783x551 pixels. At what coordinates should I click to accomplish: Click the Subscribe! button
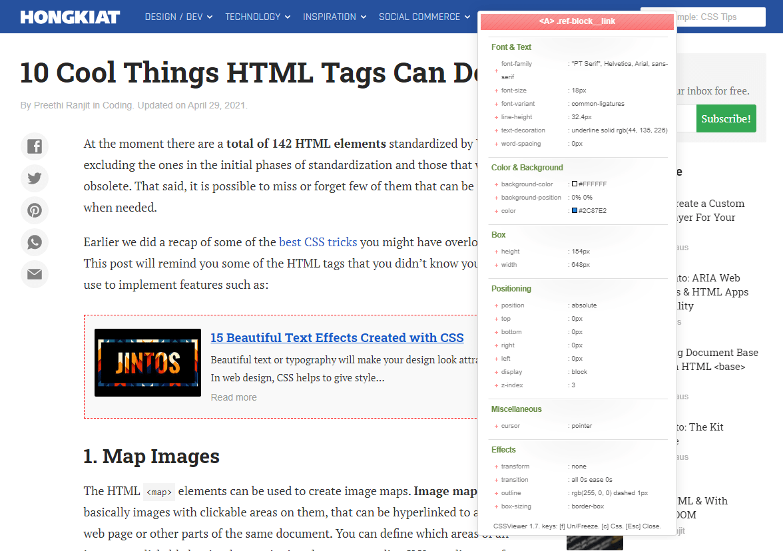coord(726,118)
